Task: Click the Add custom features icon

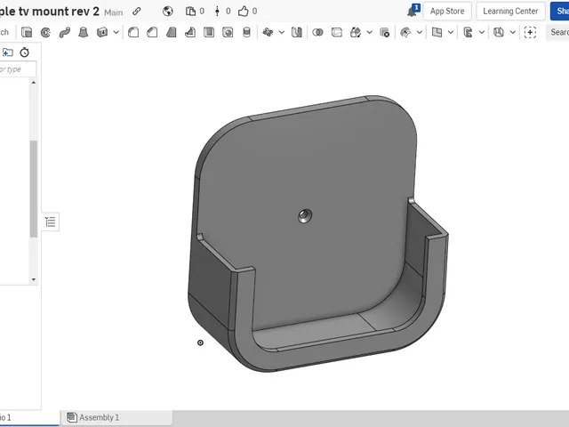Action: (x=530, y=32)
